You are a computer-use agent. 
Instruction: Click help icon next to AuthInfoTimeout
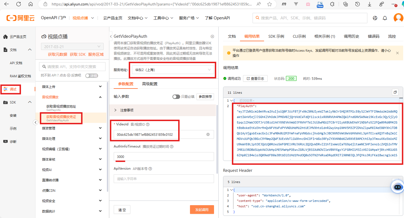172,147
